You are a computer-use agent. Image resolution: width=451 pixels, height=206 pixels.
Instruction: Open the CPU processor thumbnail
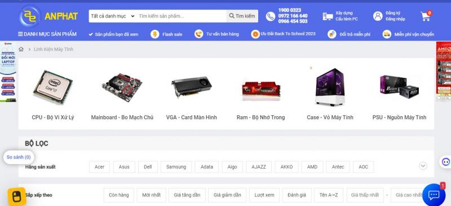pyautogui.click(x=53, y=87)
